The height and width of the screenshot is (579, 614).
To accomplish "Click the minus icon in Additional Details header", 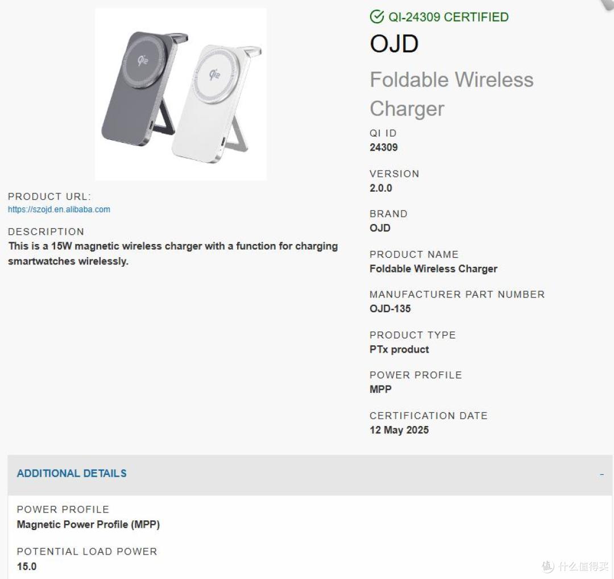I will click(601, 474).
